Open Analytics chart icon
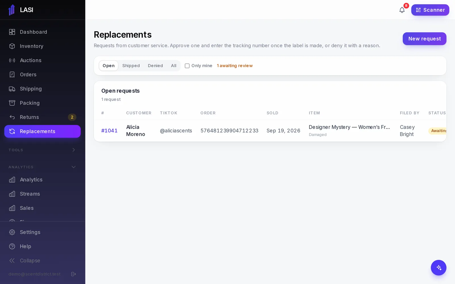Screen dimensions: 455x284 click(x=12, y=180)
